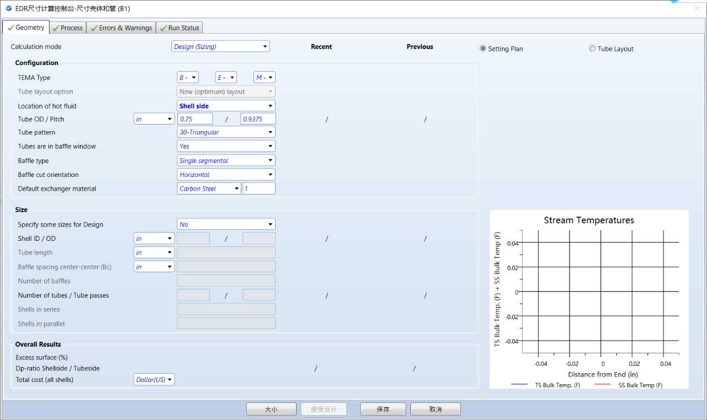Click the Overall Results group heading
Image resolution: width=707 pixels, height=420 pixels.
pyautogui.click(x=38, y=344)
